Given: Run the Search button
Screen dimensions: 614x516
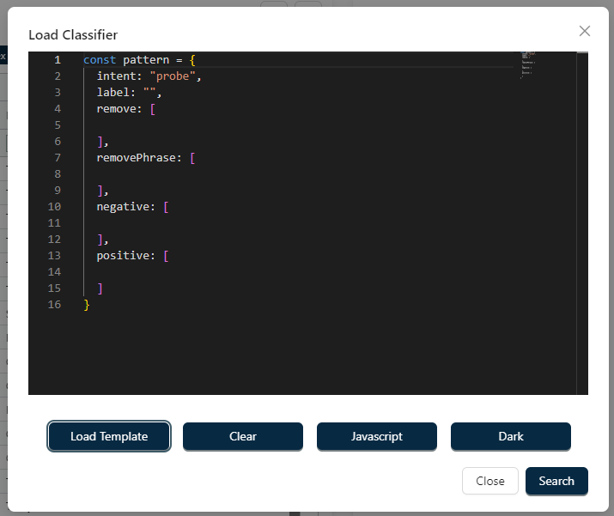Looking at the screenshot, I should [556, 481].
